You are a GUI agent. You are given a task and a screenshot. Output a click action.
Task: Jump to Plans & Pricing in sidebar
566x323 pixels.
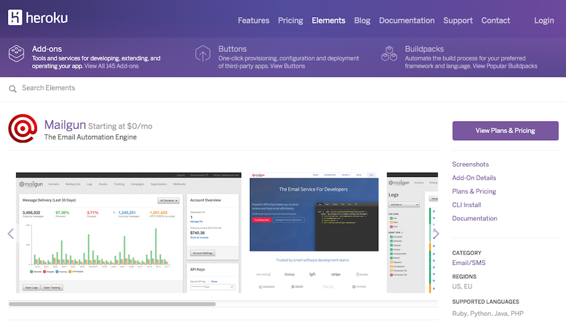pos(474,192)
